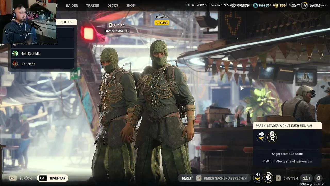Click BEREITMACHEN ABBRECHEN button
Screen dimensions: 330x186
225,178
